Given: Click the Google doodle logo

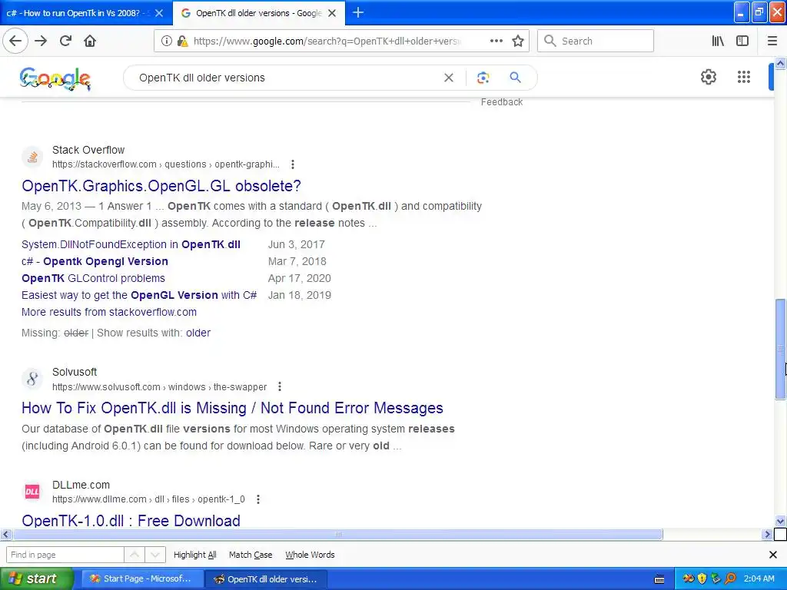Looking at the screenshot, I should click(55, 79).
